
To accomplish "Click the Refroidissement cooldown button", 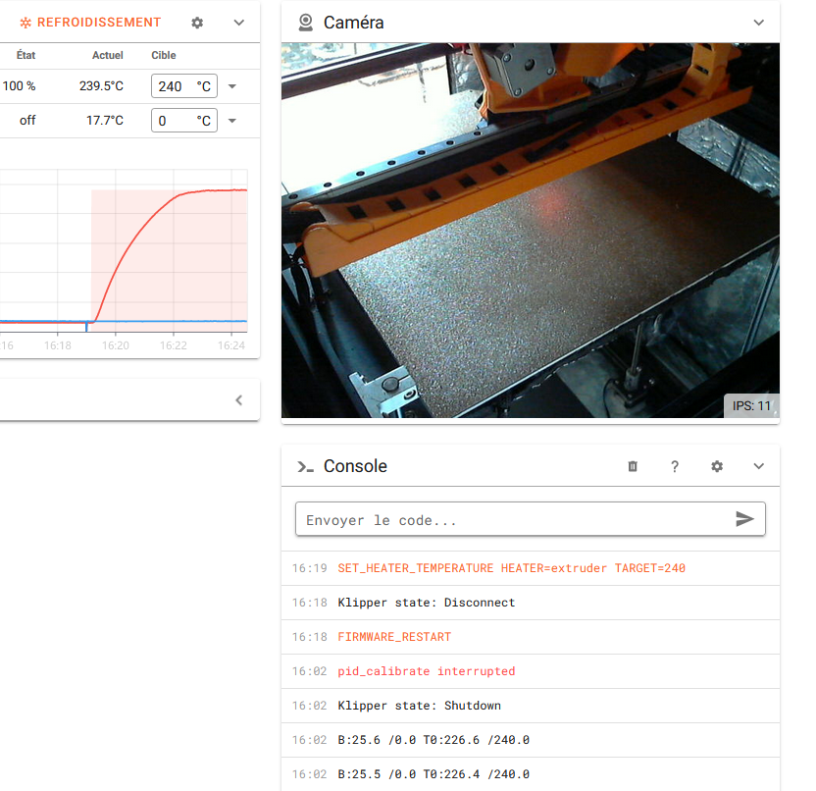I will 90,23.
